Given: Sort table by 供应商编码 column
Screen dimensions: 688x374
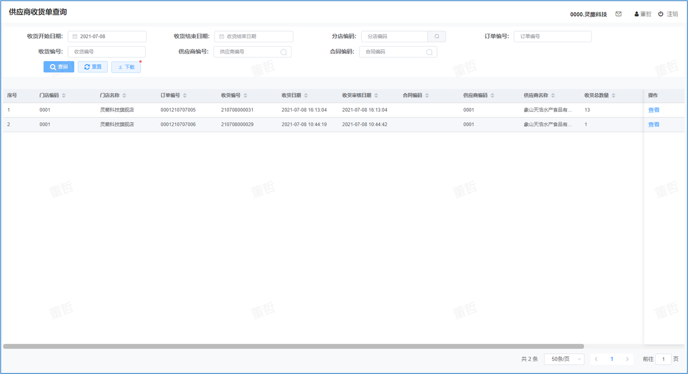Looking at the screenshot, I should 492,96.
